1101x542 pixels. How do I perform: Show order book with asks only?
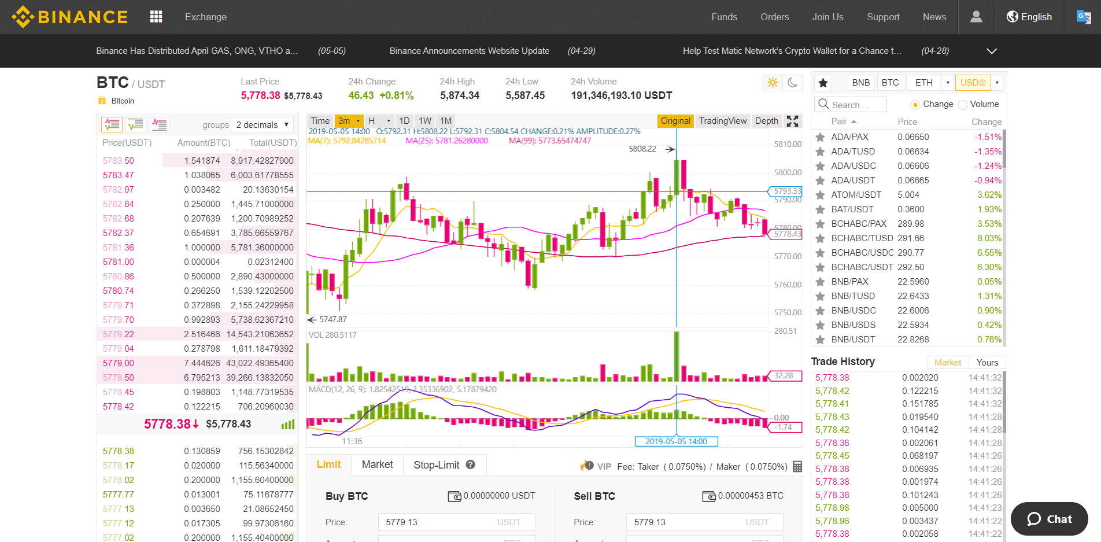[x=159, y=124]
